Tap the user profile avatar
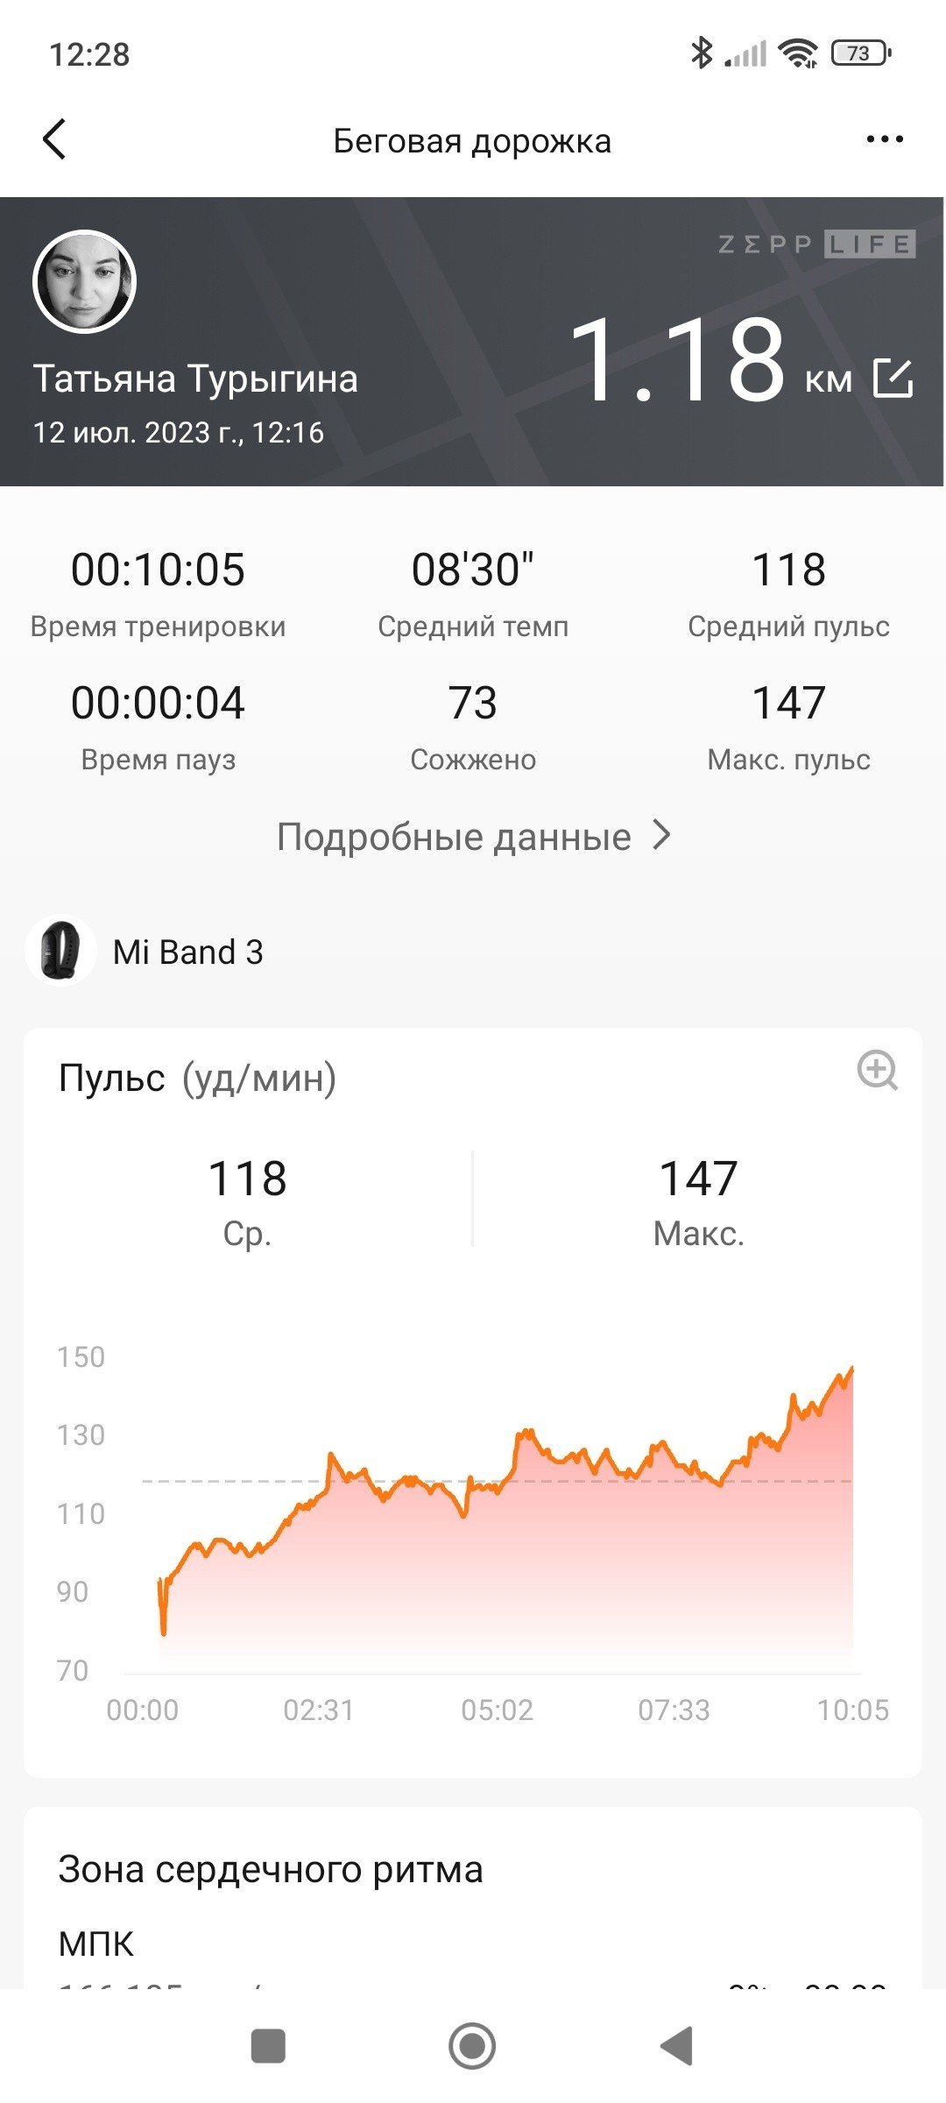This screenshot has height=2103, width=946. point(85,282)
